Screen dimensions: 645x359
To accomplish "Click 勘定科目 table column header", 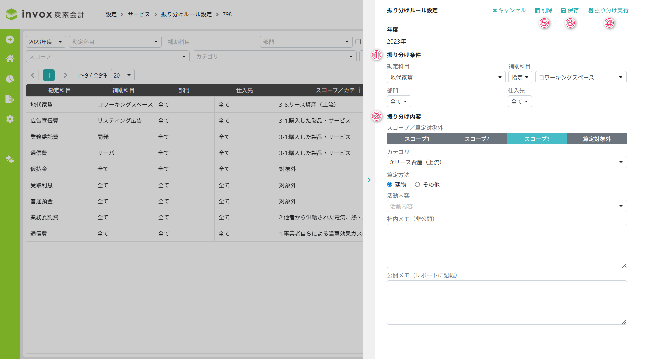I will coord(59,90).
